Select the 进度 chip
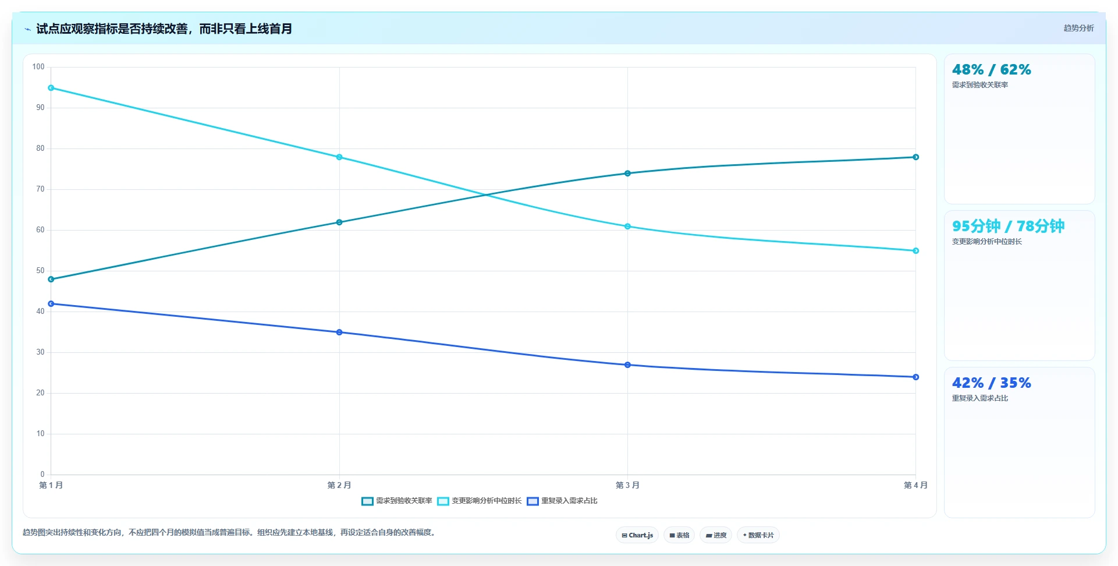The width and height of the screenshot is (1118, 566). pos(716,535)
